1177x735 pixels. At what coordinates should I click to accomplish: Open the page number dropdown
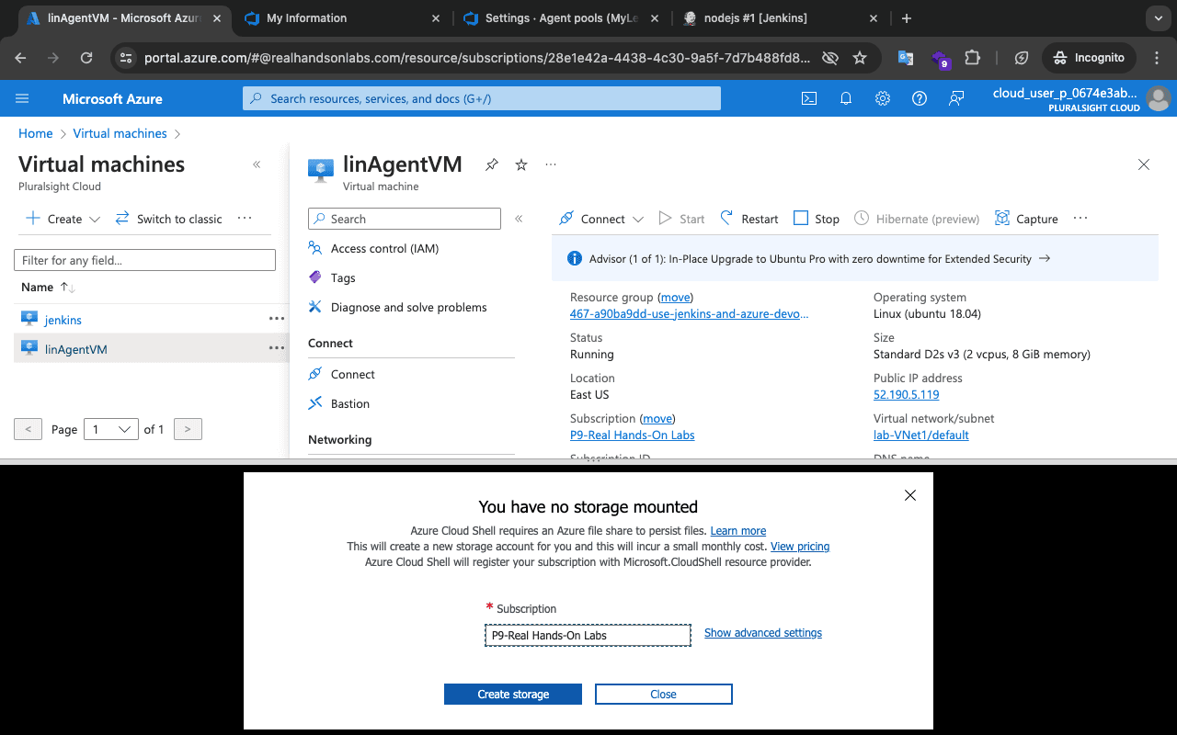tap(110, 429)
